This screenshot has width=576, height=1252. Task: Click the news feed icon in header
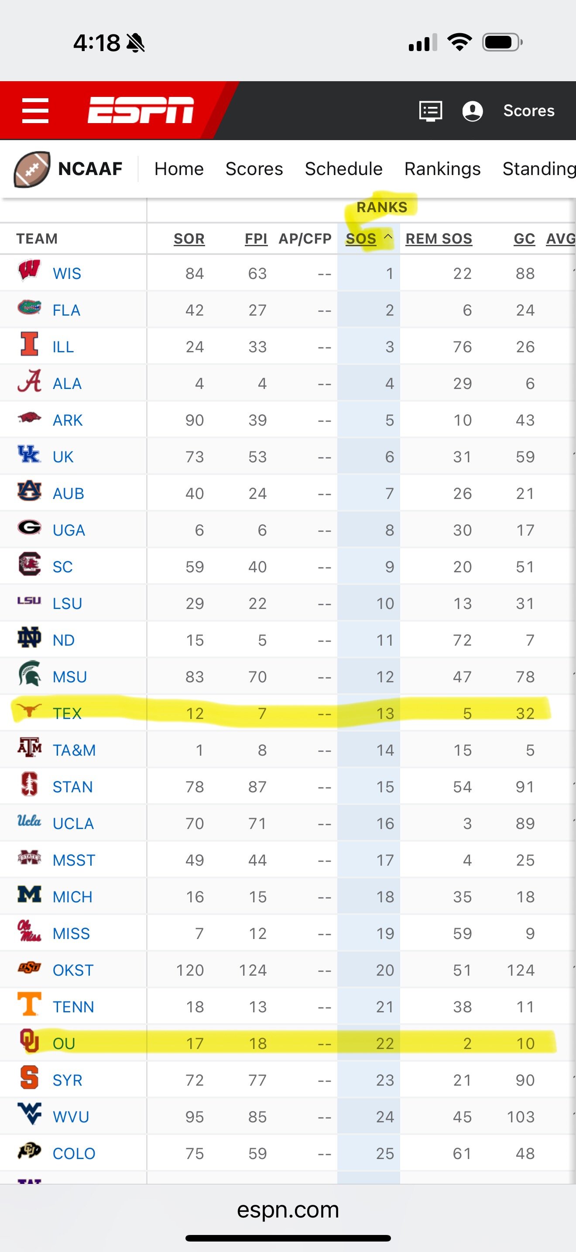coord(430,111)
